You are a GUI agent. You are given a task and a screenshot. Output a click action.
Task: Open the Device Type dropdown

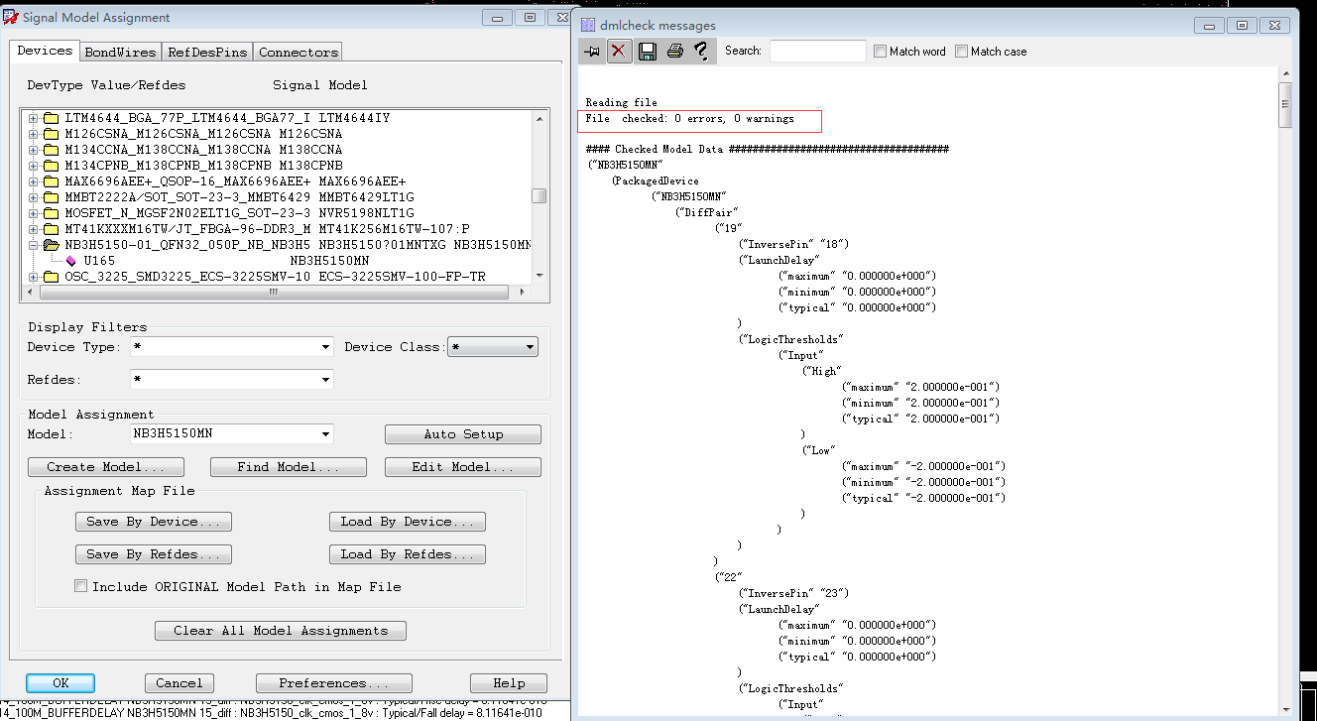[325, 347]
